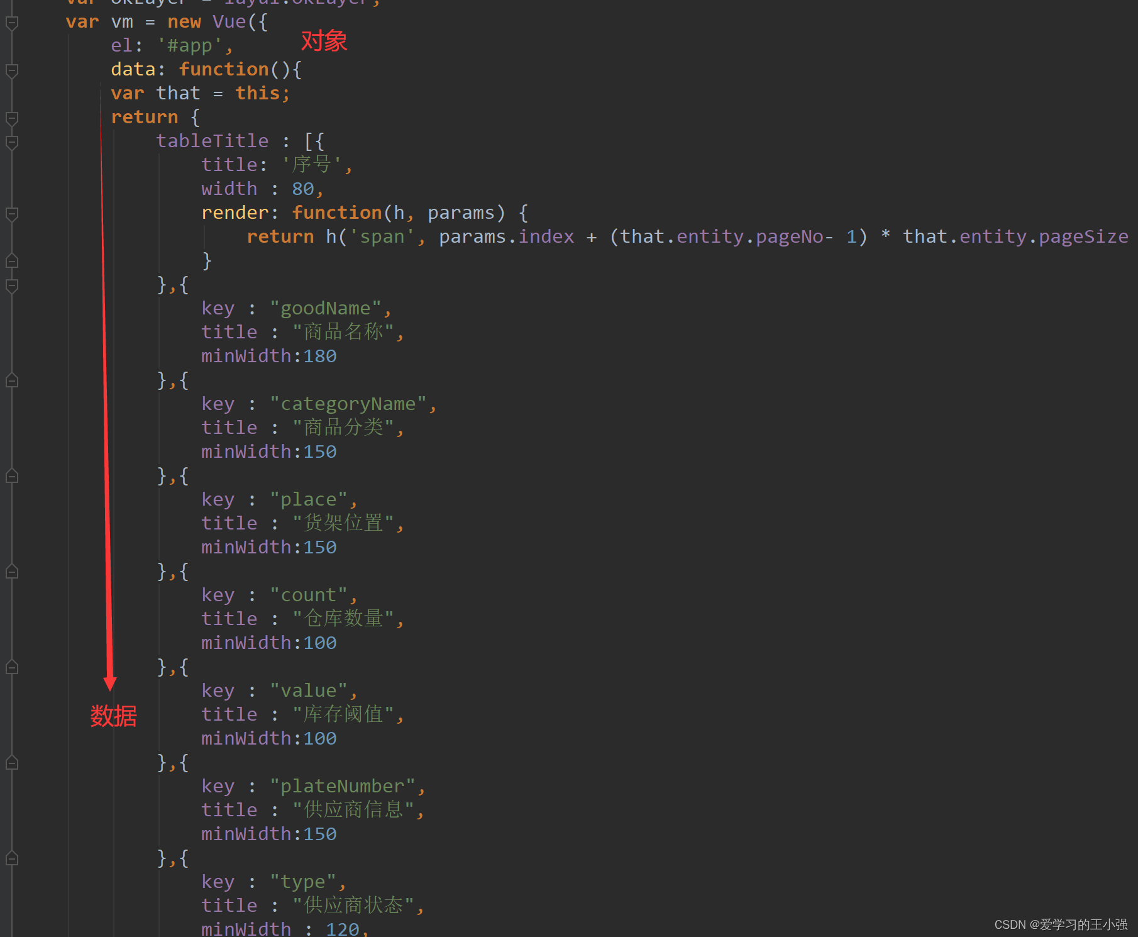Click the 'tableTitle' property name

pyautogui.click(x=213, y=141)
